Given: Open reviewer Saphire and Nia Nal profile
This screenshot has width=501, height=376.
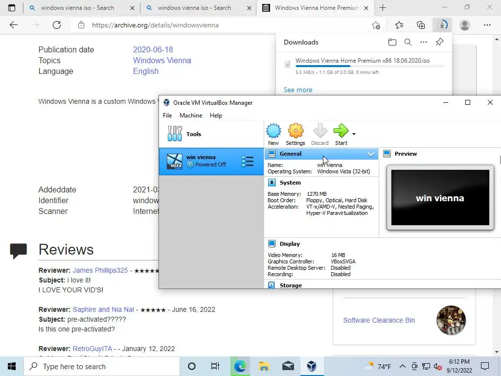Looking at the screenshot, I should pyautogui.click(x=103, y=309).
